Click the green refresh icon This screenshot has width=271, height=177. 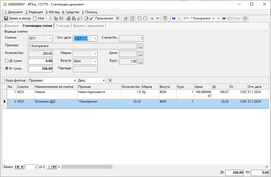(132, 18)
